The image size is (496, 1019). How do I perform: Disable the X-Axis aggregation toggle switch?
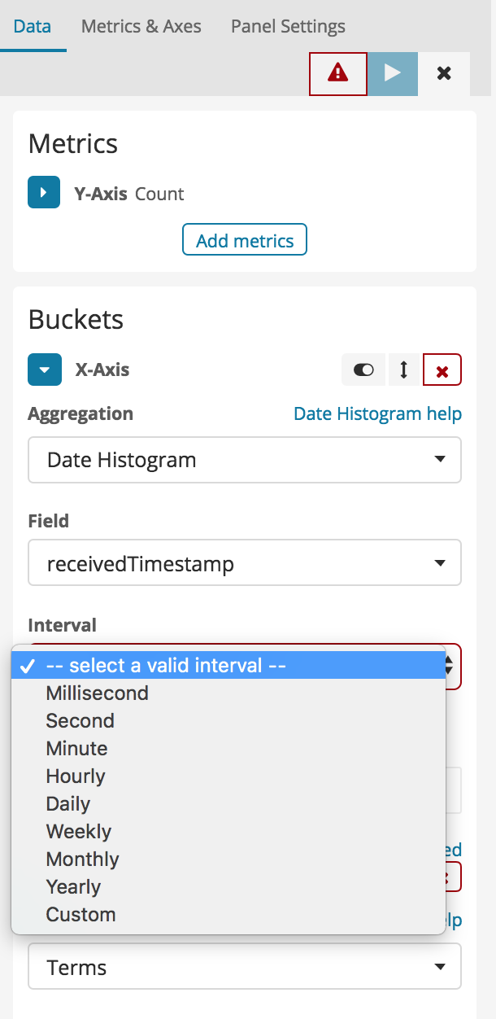(363, 370)
